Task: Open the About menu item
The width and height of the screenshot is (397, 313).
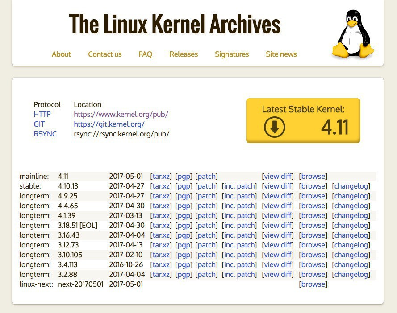Action: [61, 54]
